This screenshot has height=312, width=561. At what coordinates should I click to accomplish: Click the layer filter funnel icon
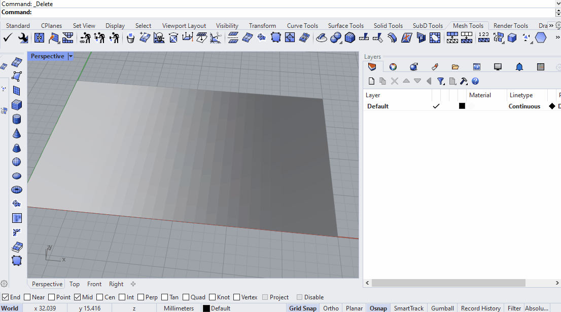(441, 81)
